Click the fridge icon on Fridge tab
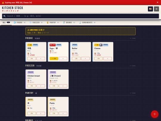This screenshot has height=121, width=161. 15,22
